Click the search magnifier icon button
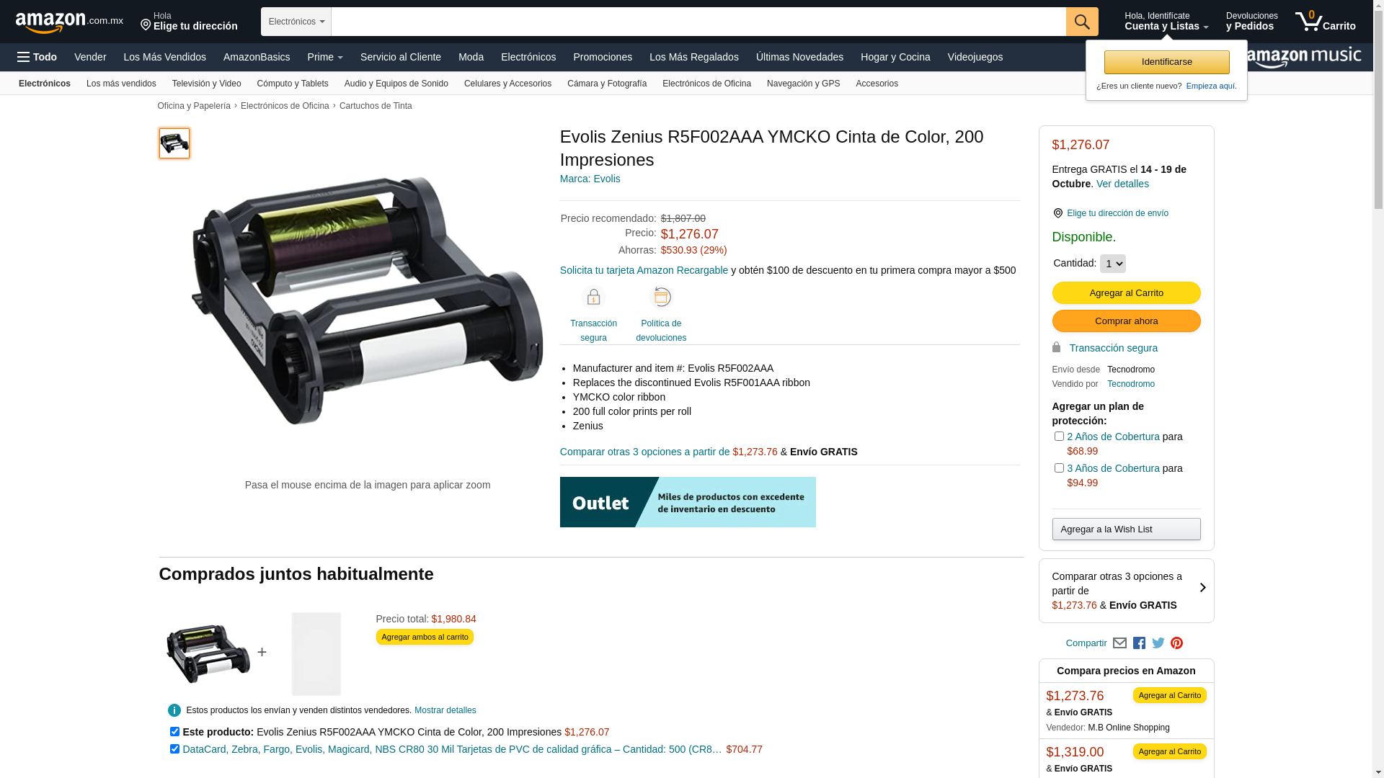Viewport: 1384px width, 778px height. (1082, 22)
